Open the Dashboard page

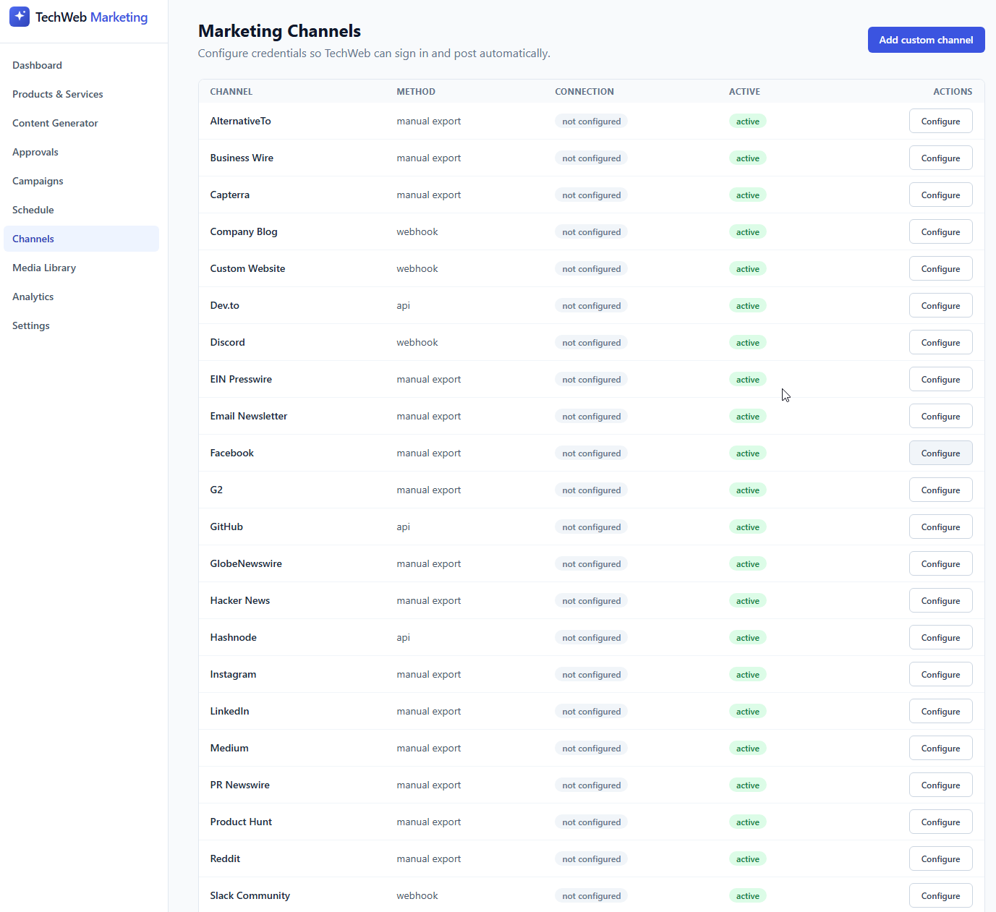pos(81,65)
